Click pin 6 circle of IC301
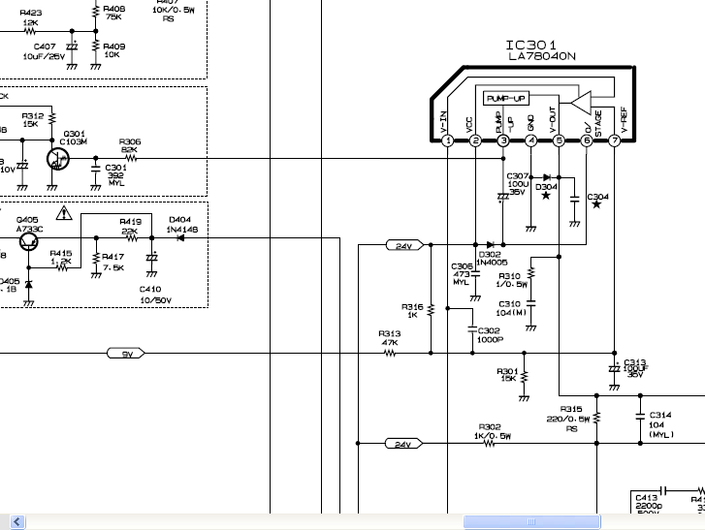Image resolution: width=705 pixels, height=530 pixels. tap(587, 140)
